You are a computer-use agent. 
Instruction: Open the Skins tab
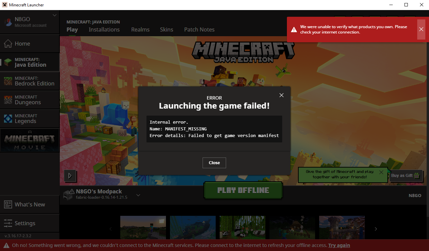click(167, 29)
